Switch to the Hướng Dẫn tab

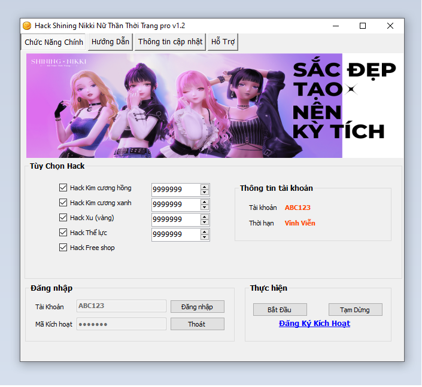coord(111,42)
